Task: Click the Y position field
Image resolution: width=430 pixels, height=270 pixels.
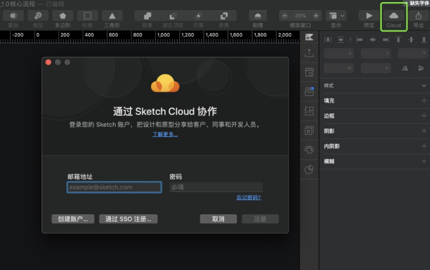Action: (376, 53)
